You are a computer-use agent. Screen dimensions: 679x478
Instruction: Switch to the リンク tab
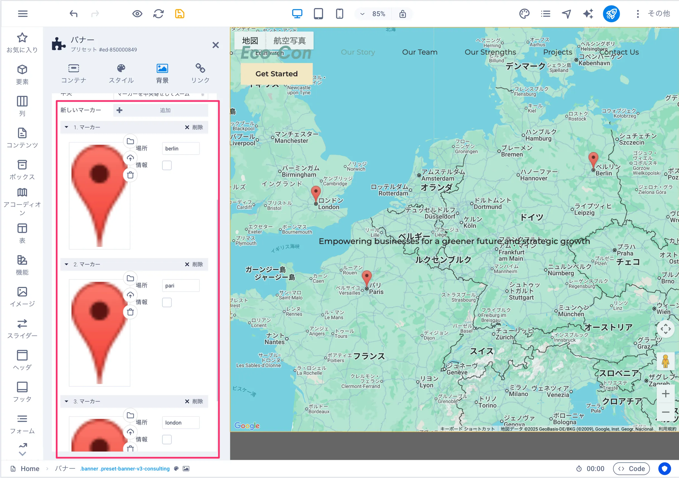200,73
